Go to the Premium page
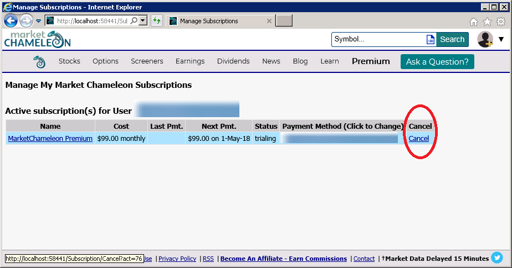 pyautogui.click(x=371, y=61)
